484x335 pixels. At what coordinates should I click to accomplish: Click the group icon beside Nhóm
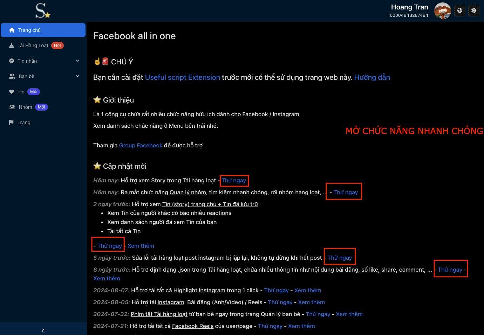click(x=12, y=107)
